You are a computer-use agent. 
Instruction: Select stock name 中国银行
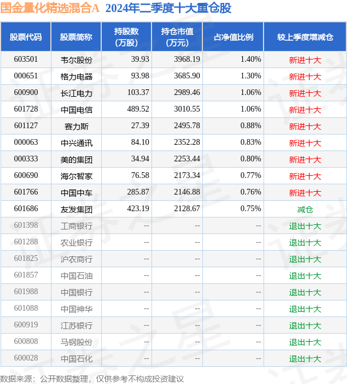[x=77, y=292]
